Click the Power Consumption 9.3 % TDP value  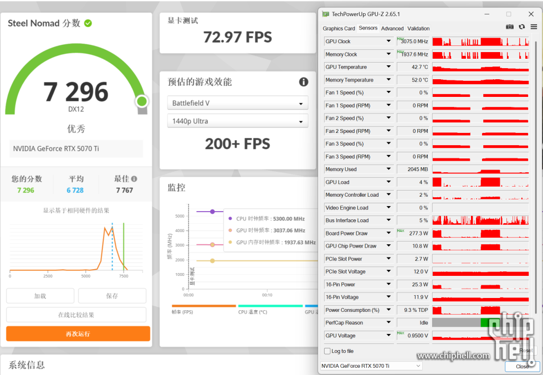pyautogui.click(x=413, y=310)
